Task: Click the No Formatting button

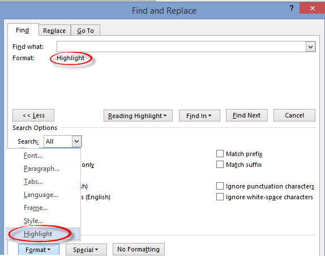Action: coord(139,249)
